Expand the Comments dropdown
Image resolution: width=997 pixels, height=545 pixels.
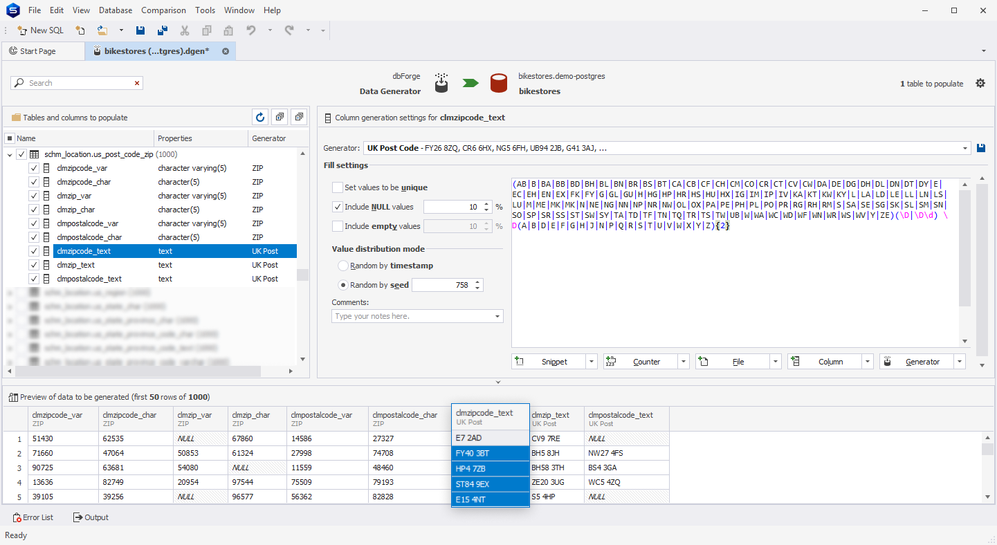click(497, 316)
